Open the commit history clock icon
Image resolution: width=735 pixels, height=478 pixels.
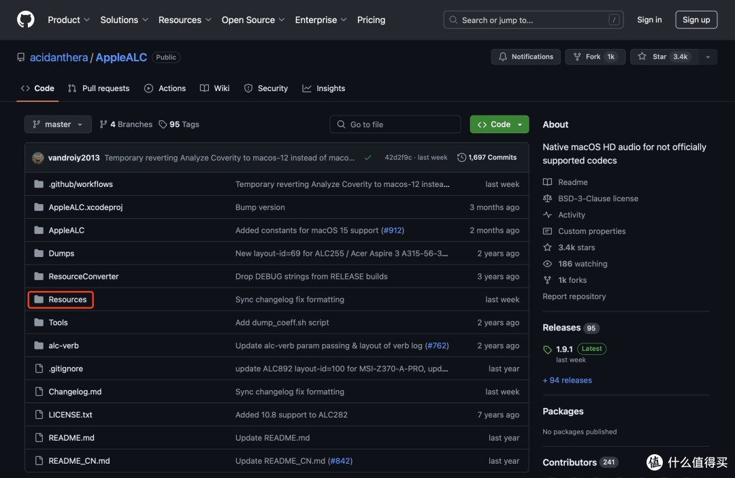(461, 157)
